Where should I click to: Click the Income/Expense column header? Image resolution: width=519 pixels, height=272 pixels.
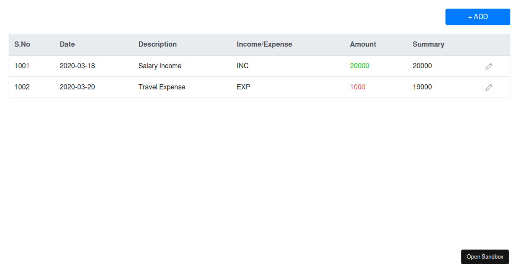[264, 44]
